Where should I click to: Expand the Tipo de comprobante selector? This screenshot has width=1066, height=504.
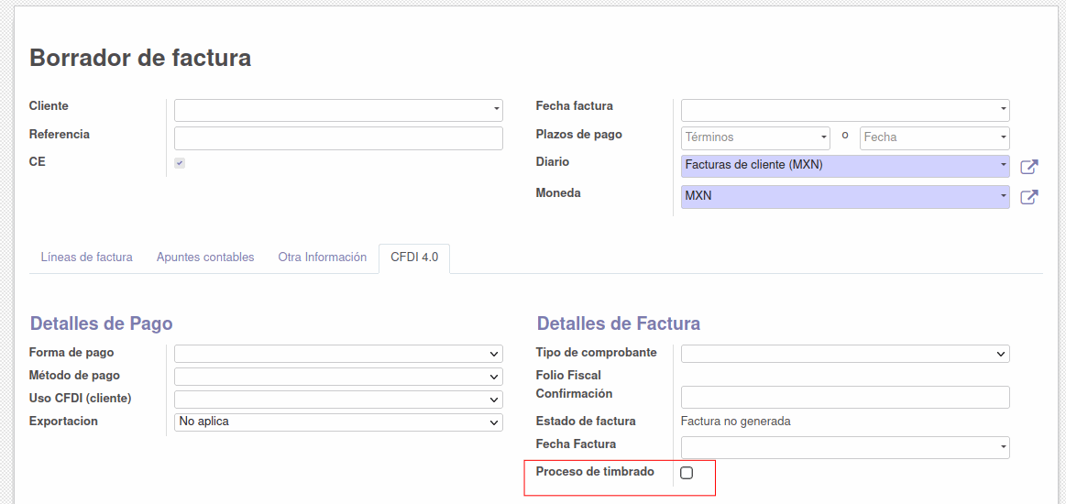click(x=845, y=354)
